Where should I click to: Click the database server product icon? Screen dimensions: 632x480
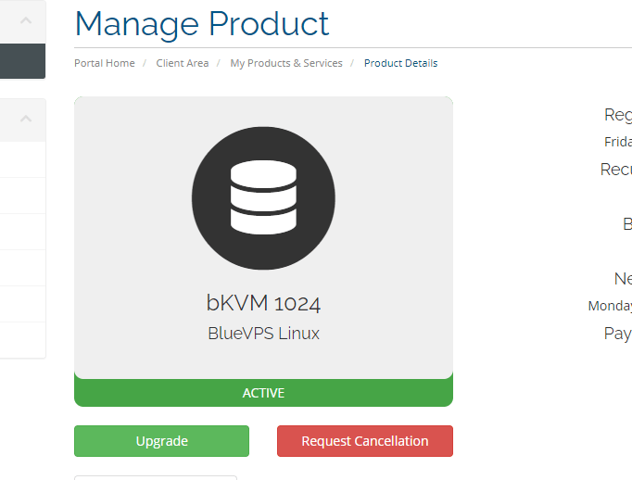pos(263,198)
